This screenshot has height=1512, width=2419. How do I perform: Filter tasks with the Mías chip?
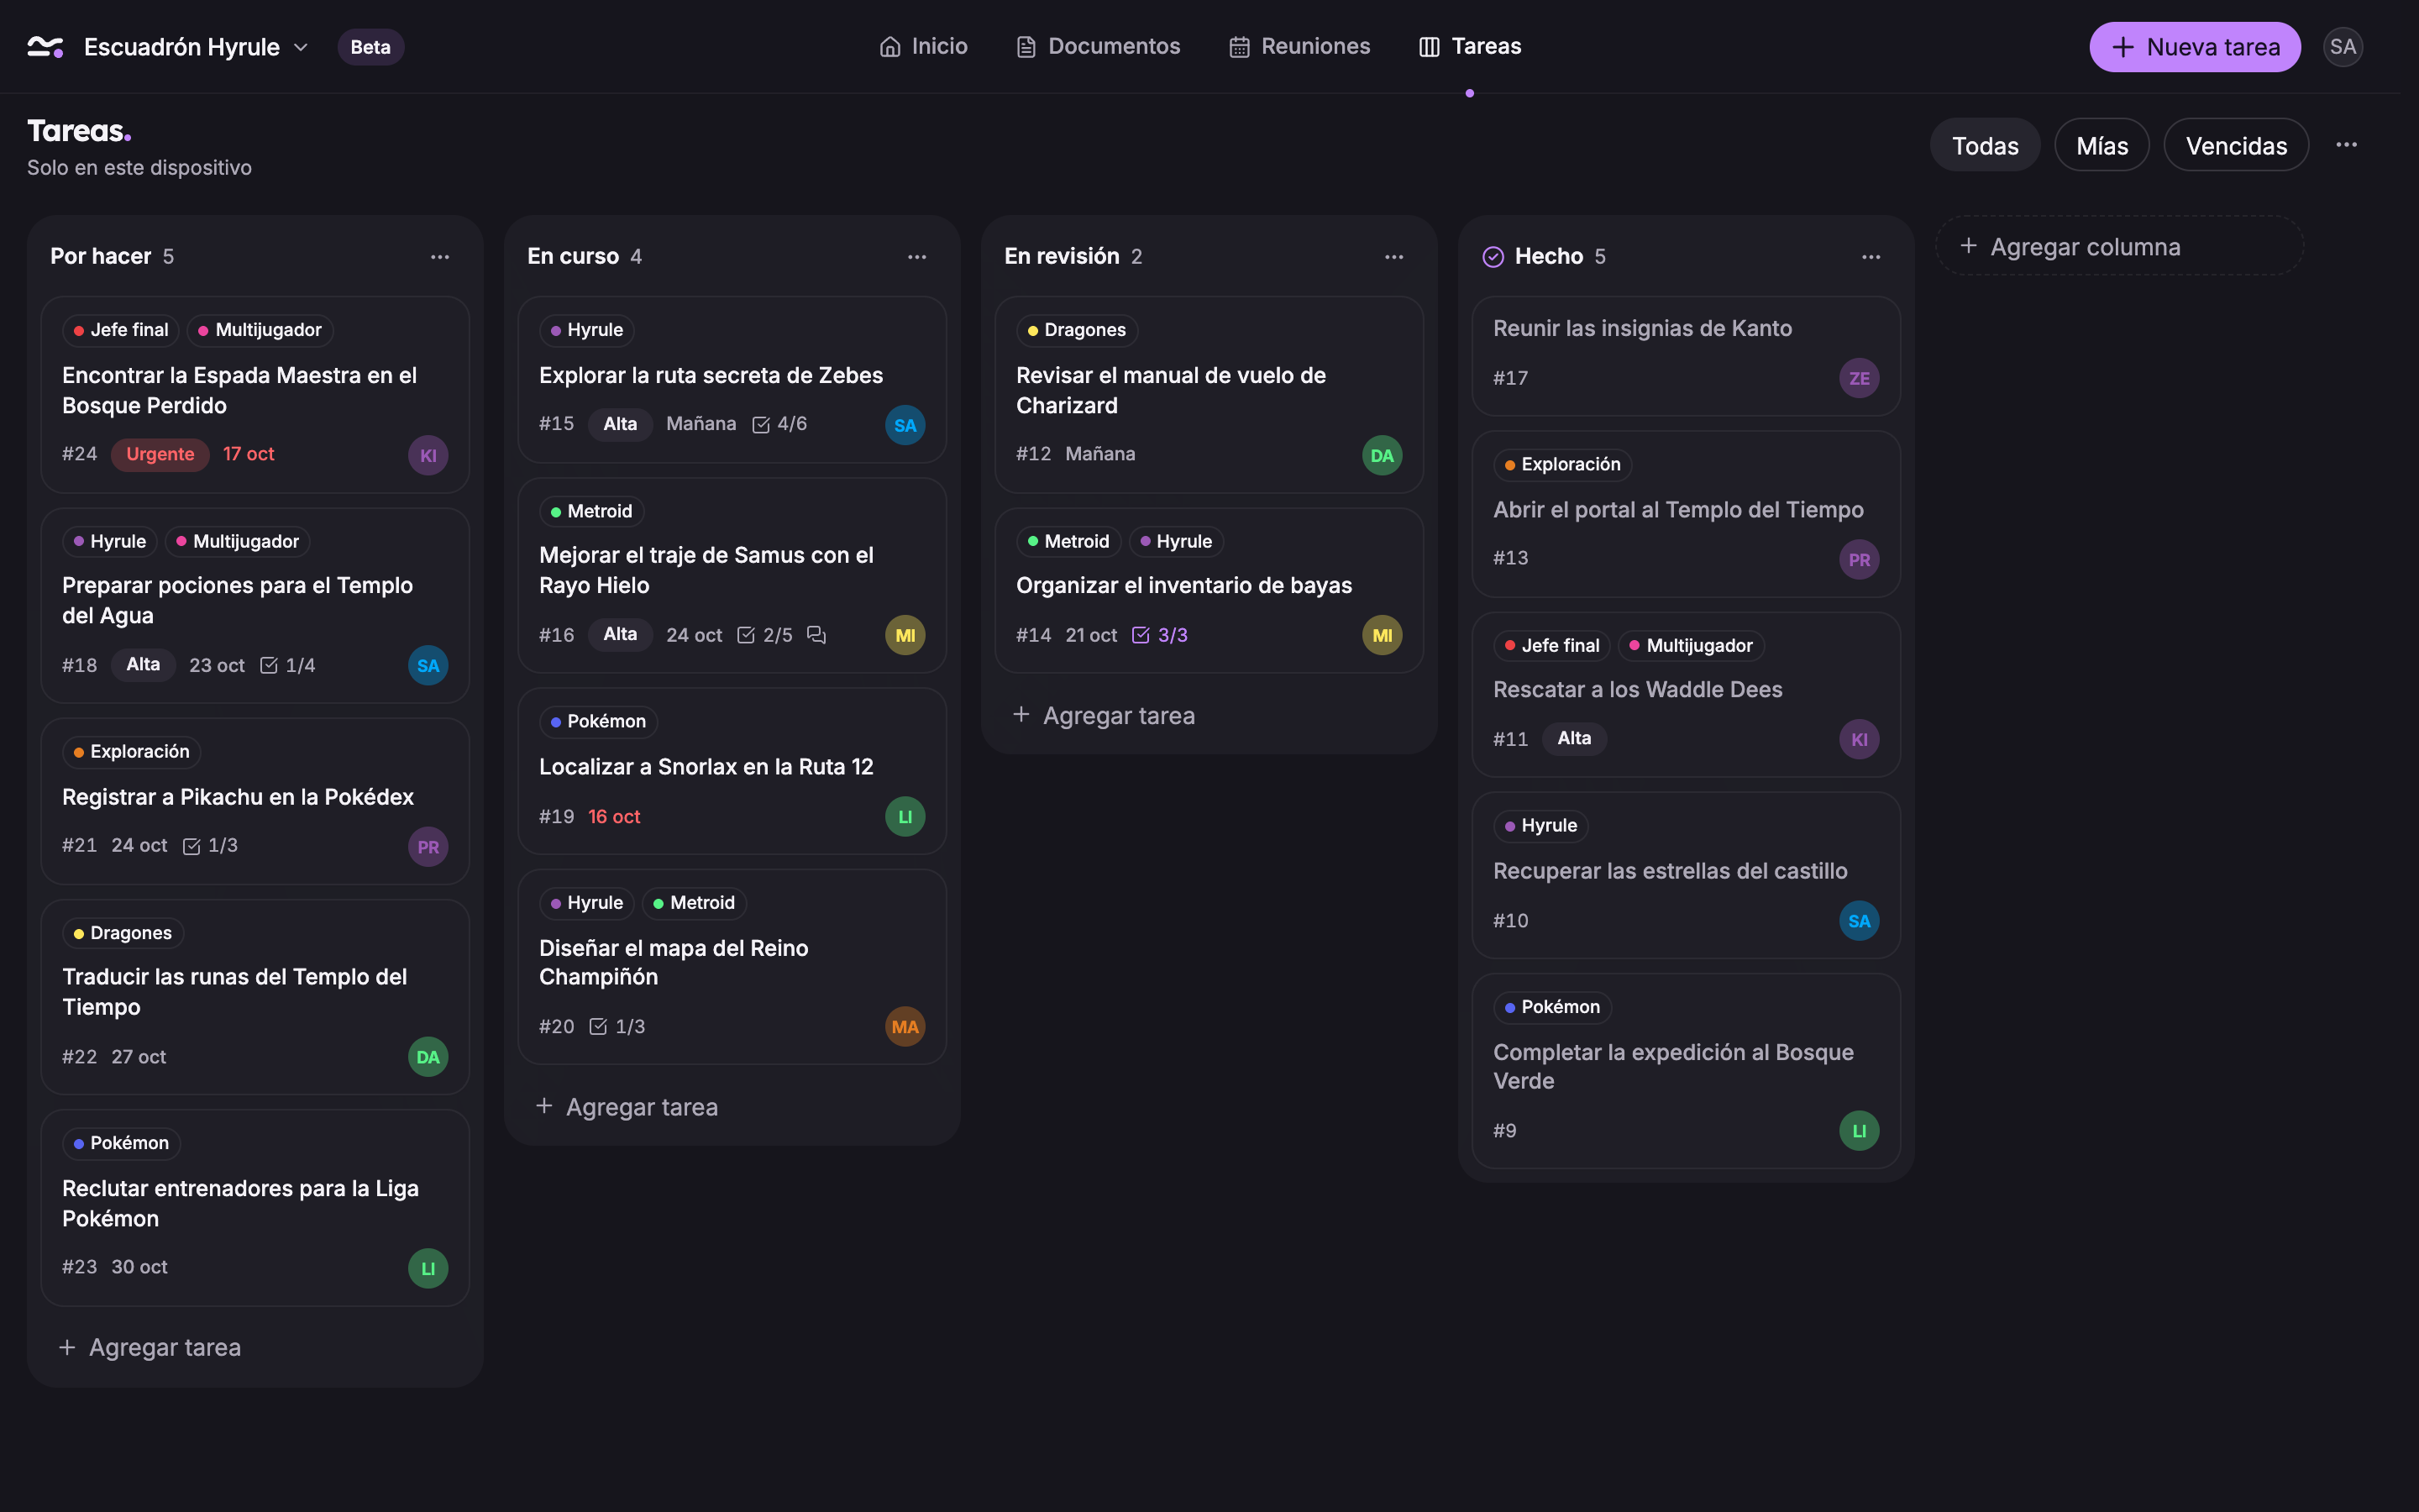point(2102,145)
